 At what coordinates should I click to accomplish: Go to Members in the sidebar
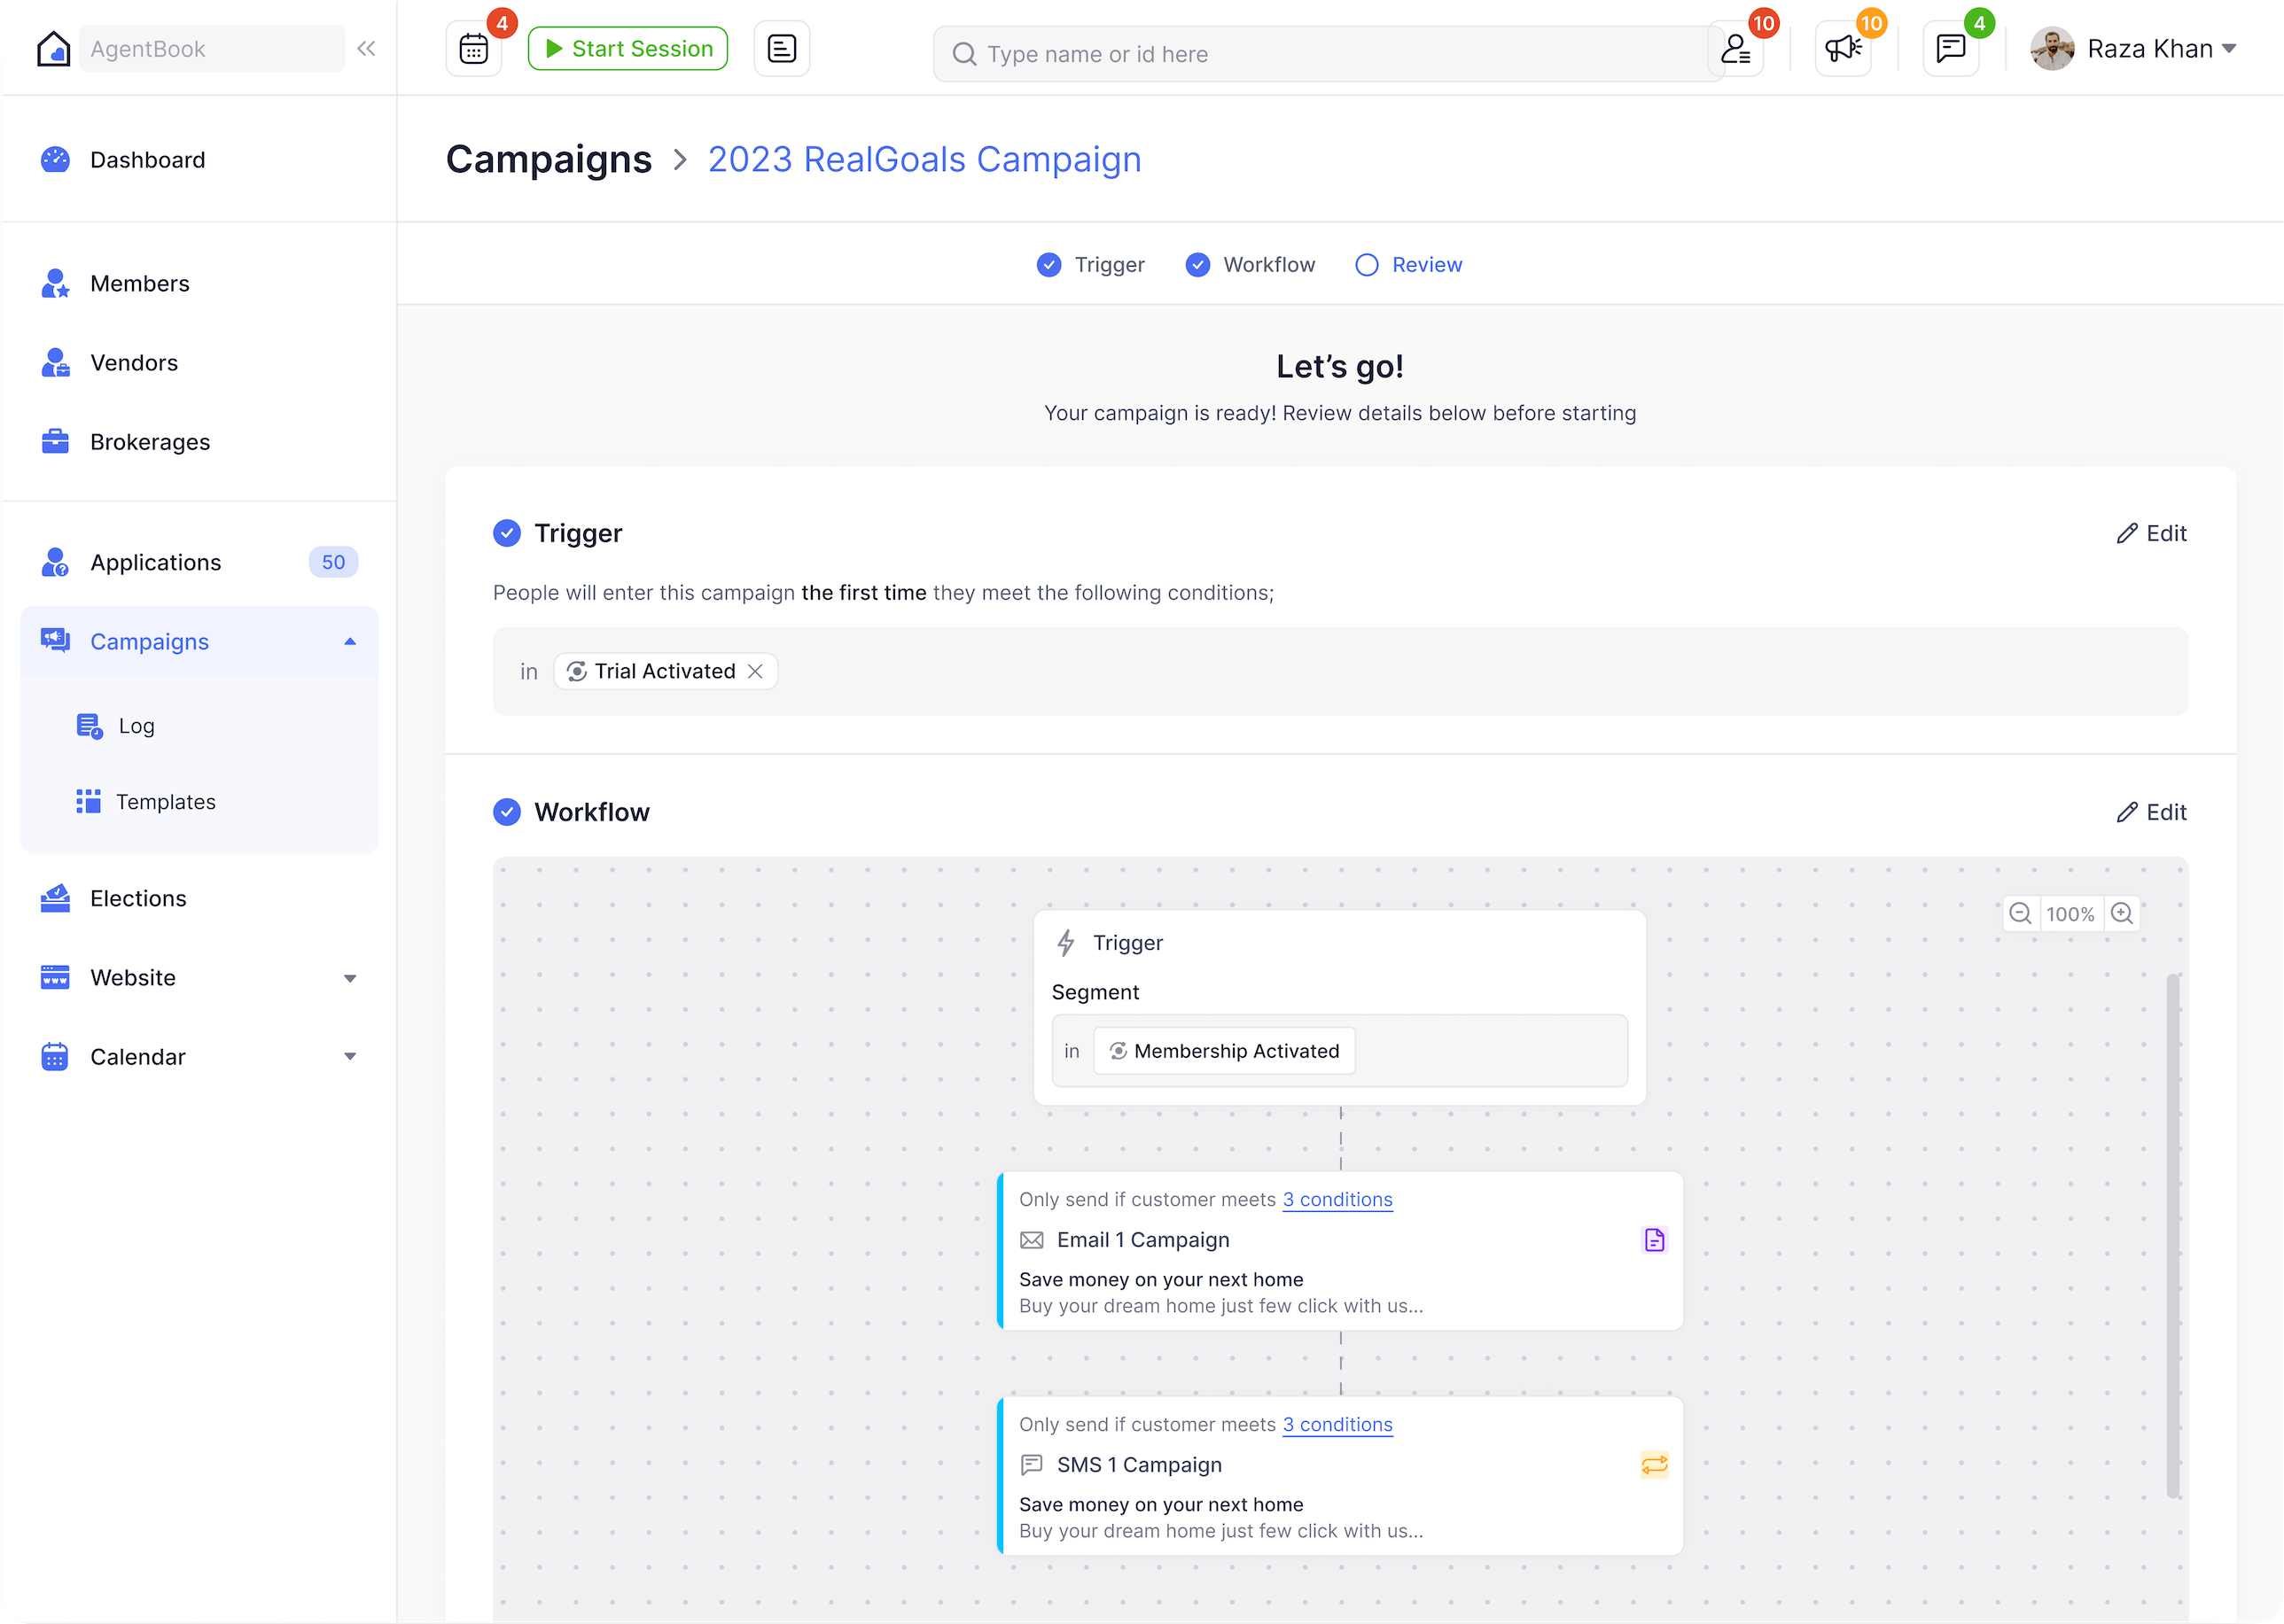click(139, 284)
